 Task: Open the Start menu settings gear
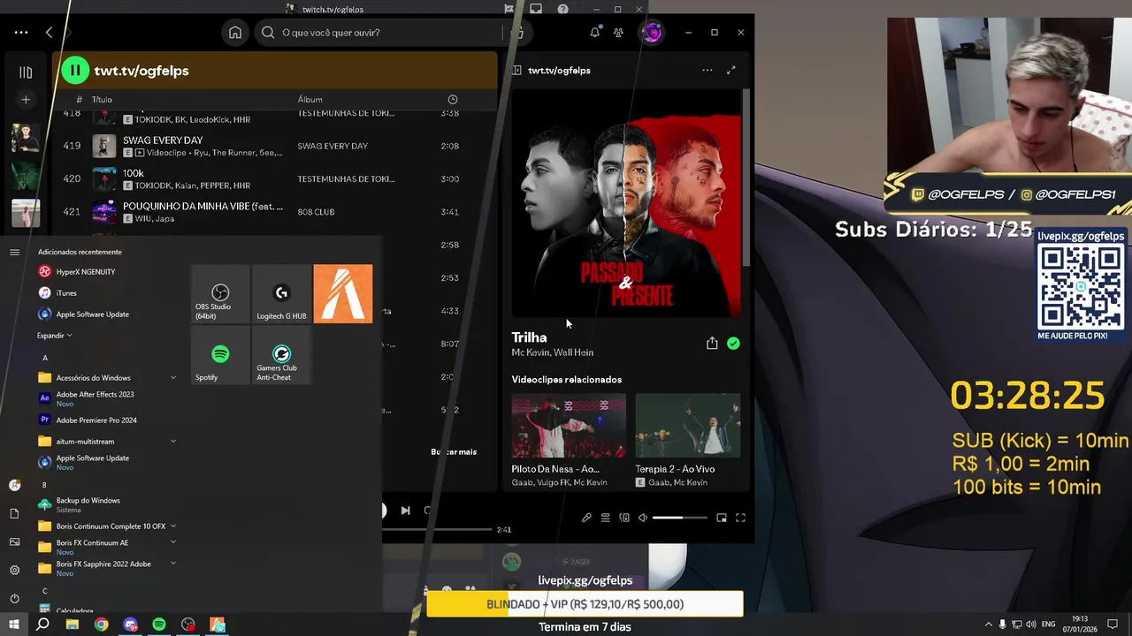14,570
